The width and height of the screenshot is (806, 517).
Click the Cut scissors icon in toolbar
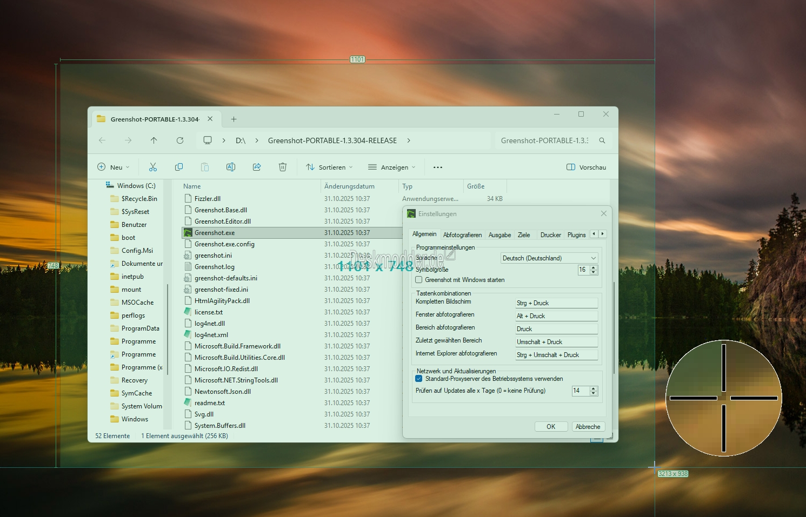pos(153,167)
